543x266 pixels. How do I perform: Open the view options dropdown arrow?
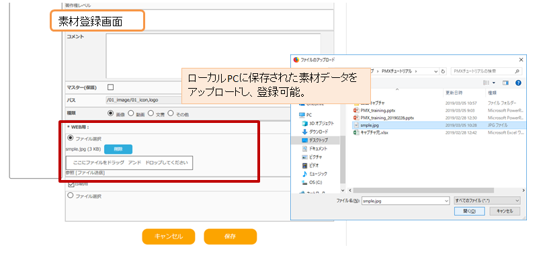(x=494, y=83)
